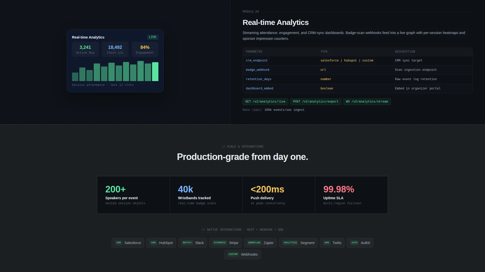Screen dimensions: 485x272
Task: Click the Twilio SMS integration chip
Action: coord(332,243)
